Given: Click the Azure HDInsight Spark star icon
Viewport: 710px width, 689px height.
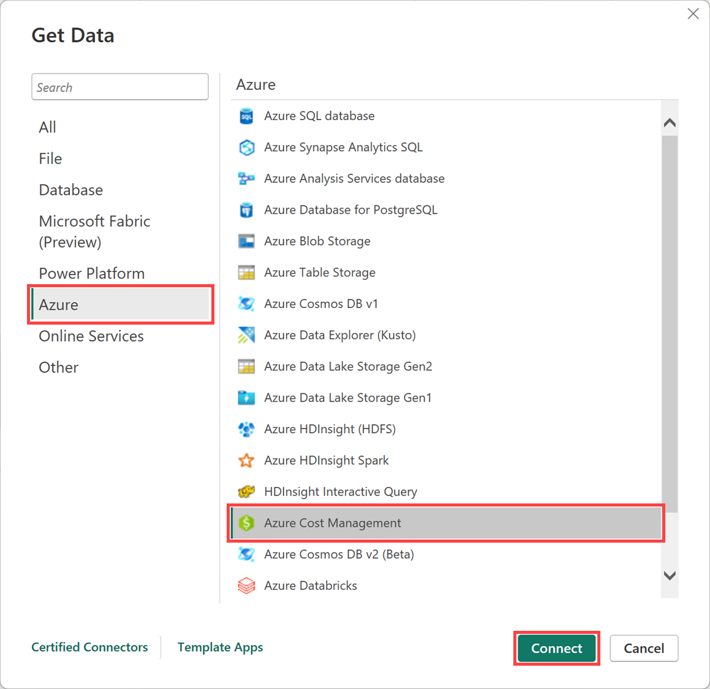Looking at the screenshot, I should 246,461.
